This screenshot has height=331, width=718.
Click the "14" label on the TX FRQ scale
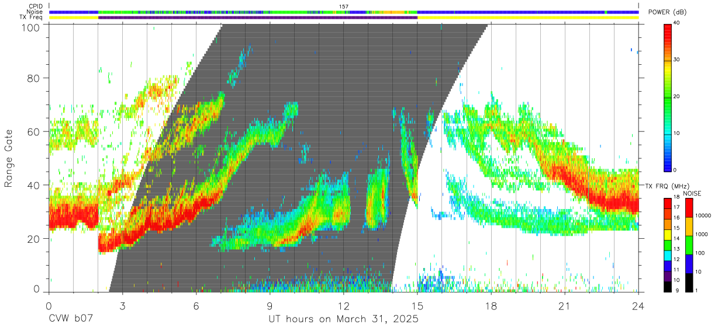[x=677, y=239]
